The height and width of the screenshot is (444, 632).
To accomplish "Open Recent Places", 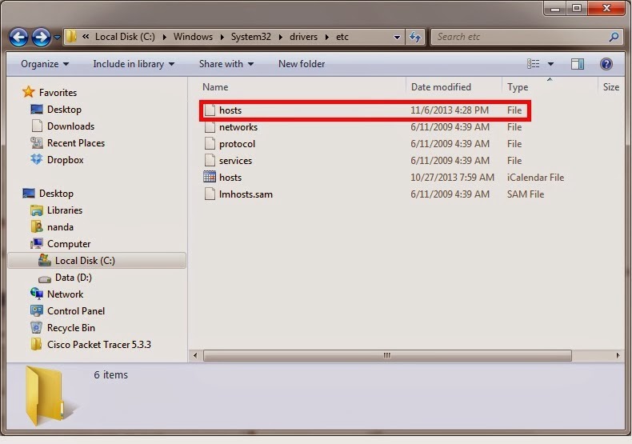I will tap(68, 143).
